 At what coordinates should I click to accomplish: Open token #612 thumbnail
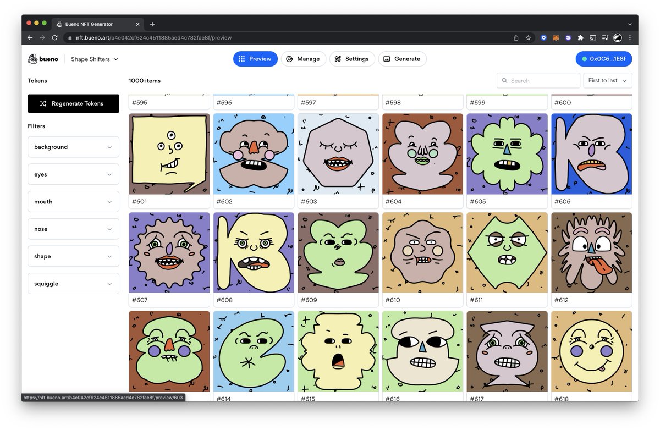click(592, 253)
